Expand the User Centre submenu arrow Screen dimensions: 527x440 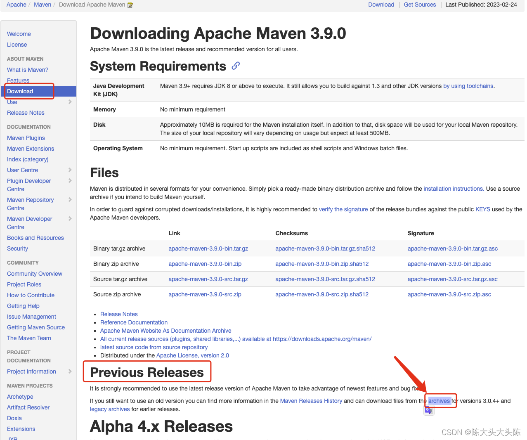[x=70, y=170]
